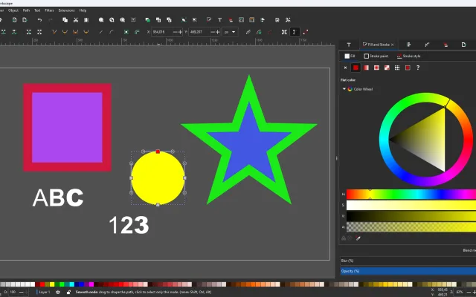476x297 pixels.
Task: Click the Stroke to path icon
Action: tap(137, 32)
